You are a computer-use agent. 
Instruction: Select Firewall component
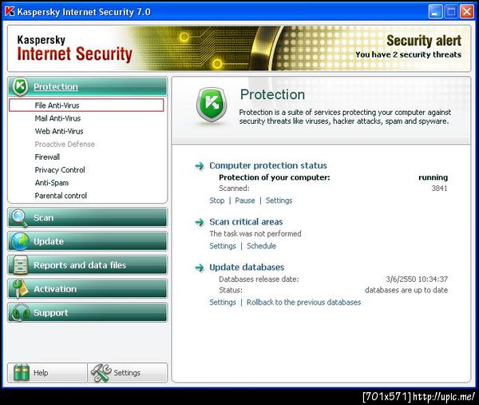[x=47, y=157]
